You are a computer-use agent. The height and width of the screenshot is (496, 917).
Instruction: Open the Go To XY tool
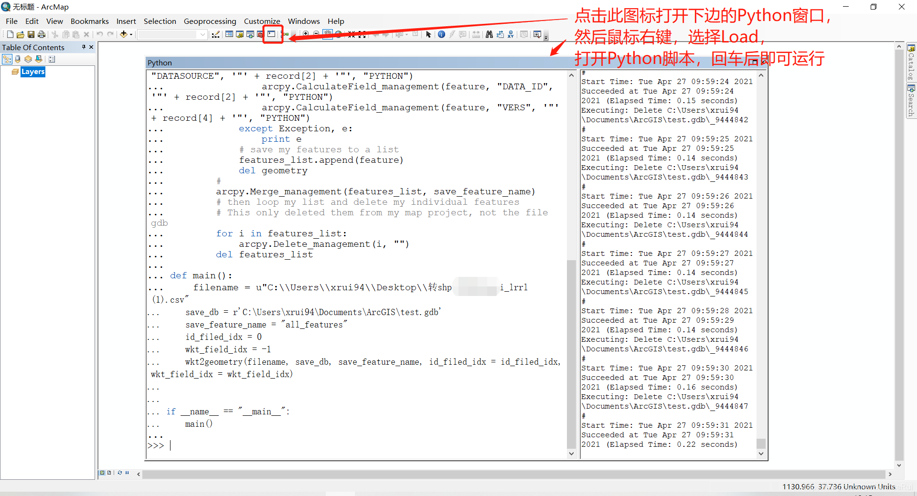click(511, 34)
